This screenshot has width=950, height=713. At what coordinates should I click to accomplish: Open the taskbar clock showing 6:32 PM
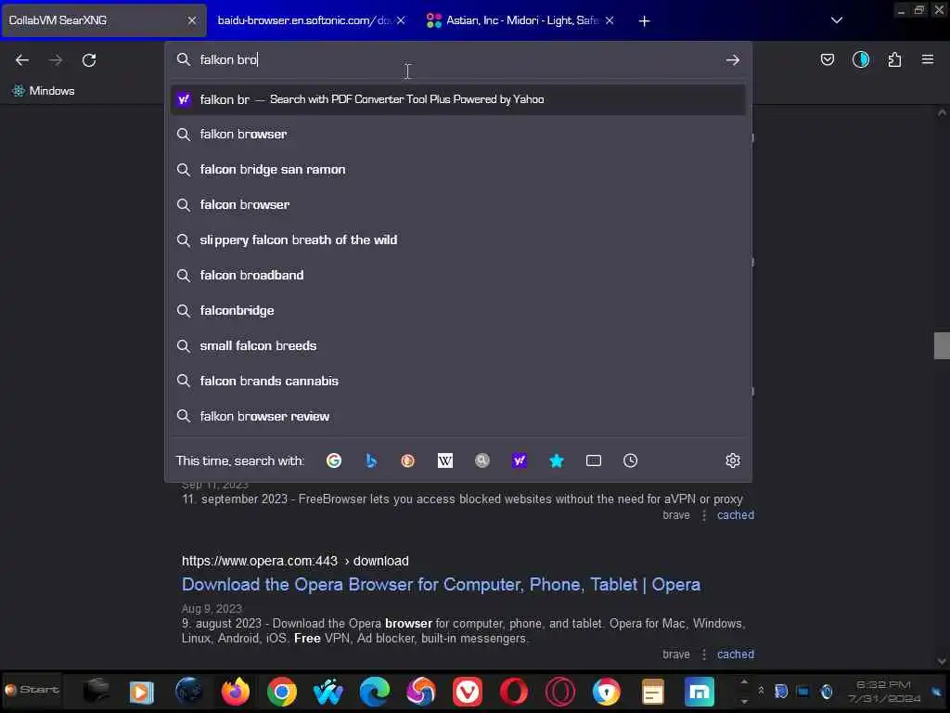[x=883, y=691]
